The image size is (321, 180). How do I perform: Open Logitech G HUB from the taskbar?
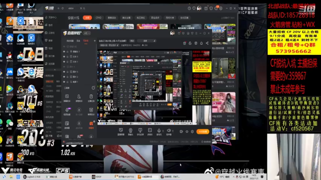tap(32, 177)
